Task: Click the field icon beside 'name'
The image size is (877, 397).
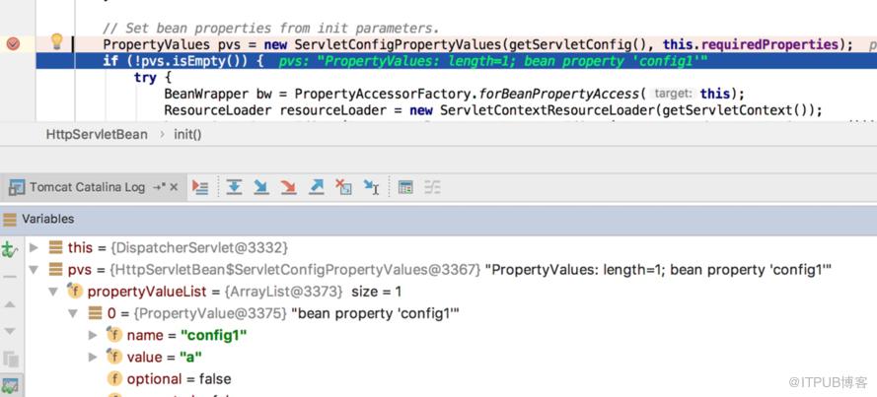Action: point(114,335)
